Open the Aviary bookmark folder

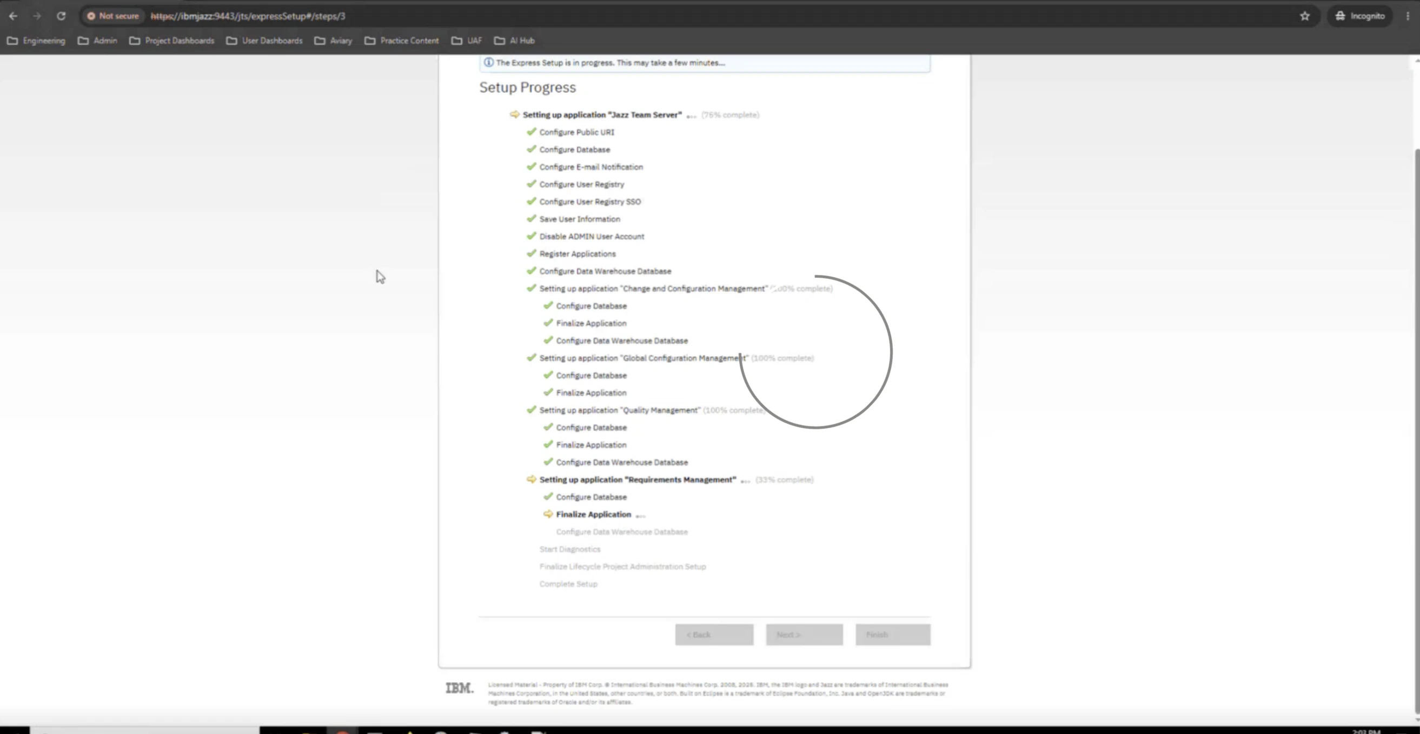pyautogui.click(x=334, y=41)
